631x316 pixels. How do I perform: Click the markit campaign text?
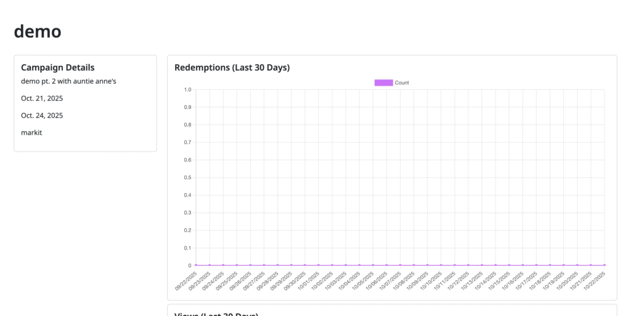click(32, 132)
